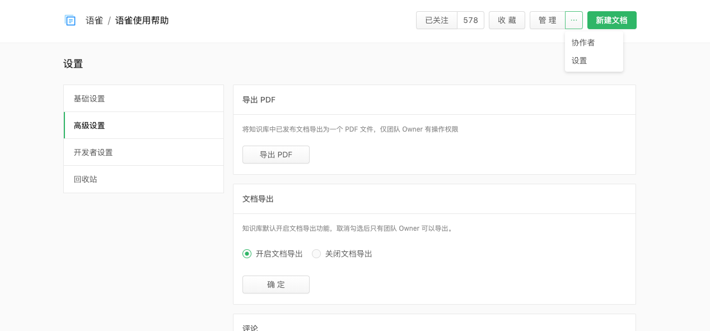Choose 设置 in the dropdown menu
This screenshot has height=331, width=710.
(580, 60)
